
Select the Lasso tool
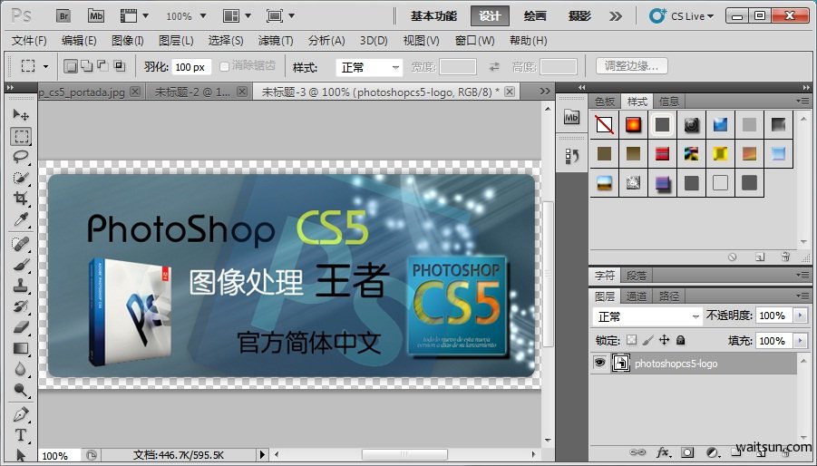pos(21,157)
